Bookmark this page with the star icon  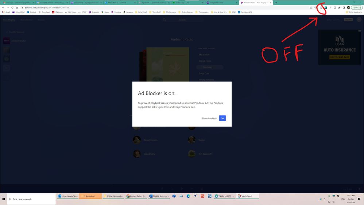point(315,8)
